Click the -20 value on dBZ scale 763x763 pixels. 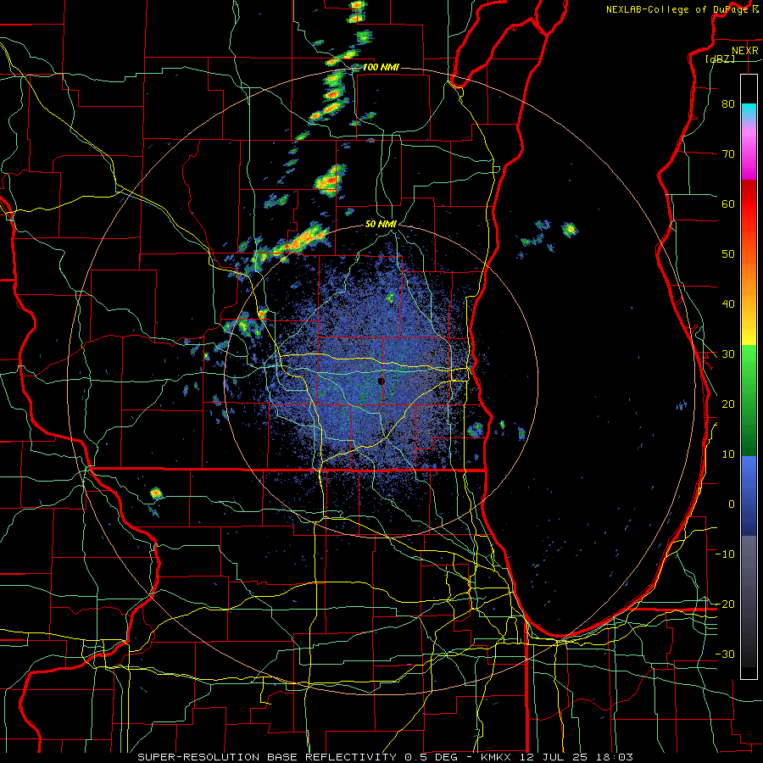[725, 604]
